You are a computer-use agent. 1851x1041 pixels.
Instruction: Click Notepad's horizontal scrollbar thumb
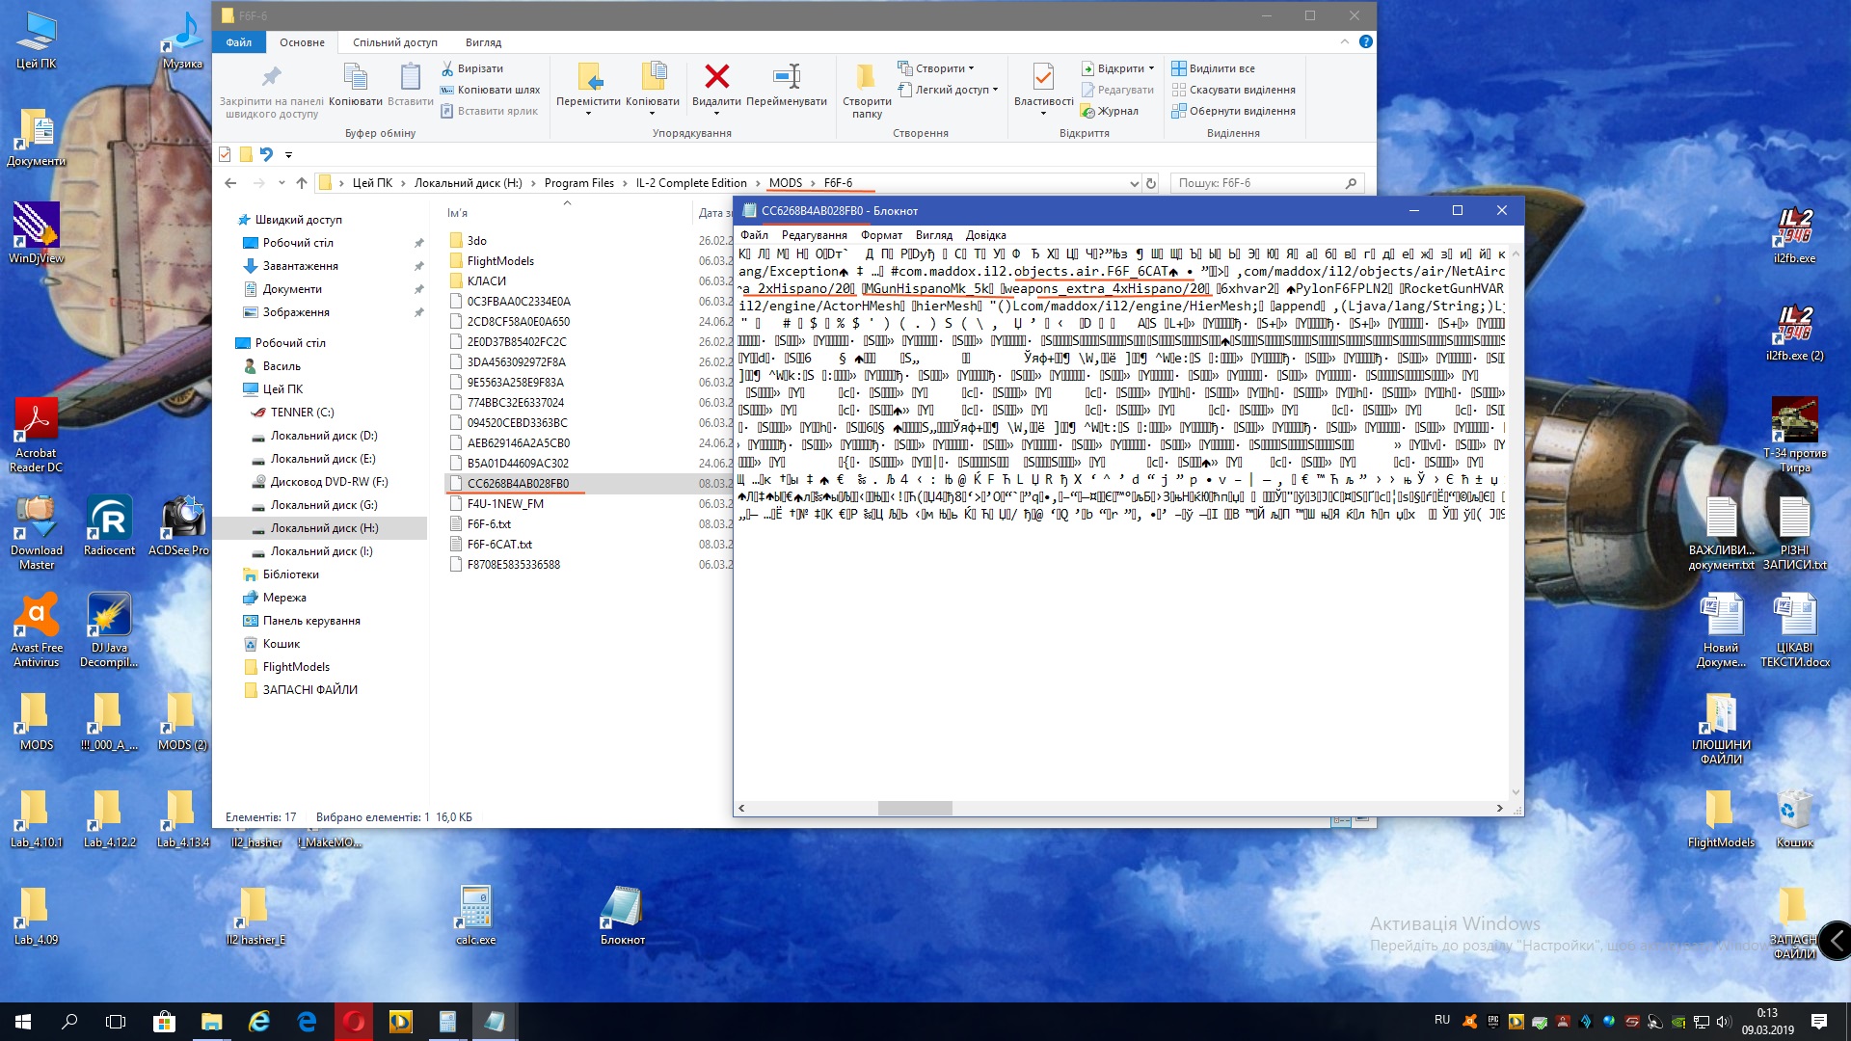(915, 808)
